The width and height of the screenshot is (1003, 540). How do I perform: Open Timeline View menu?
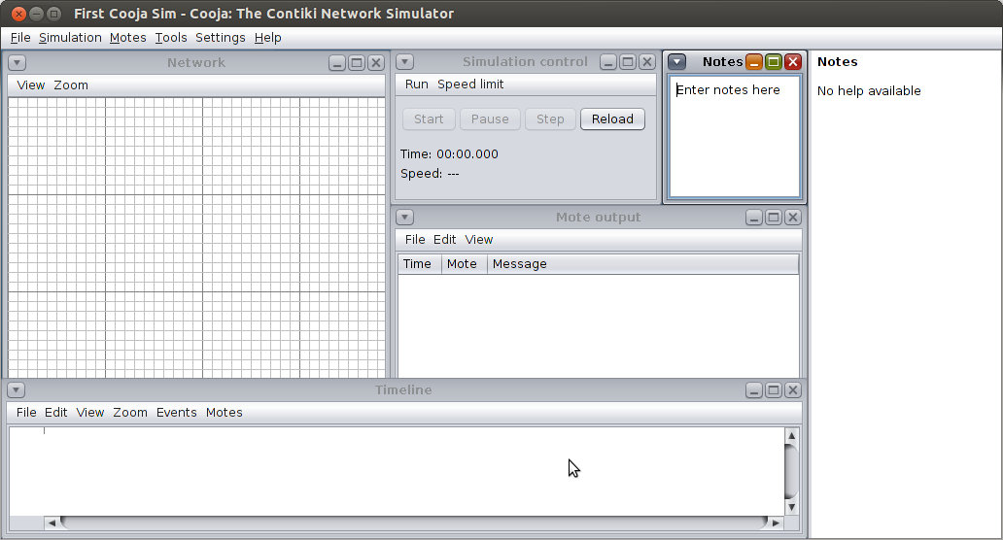click(90, 412)
